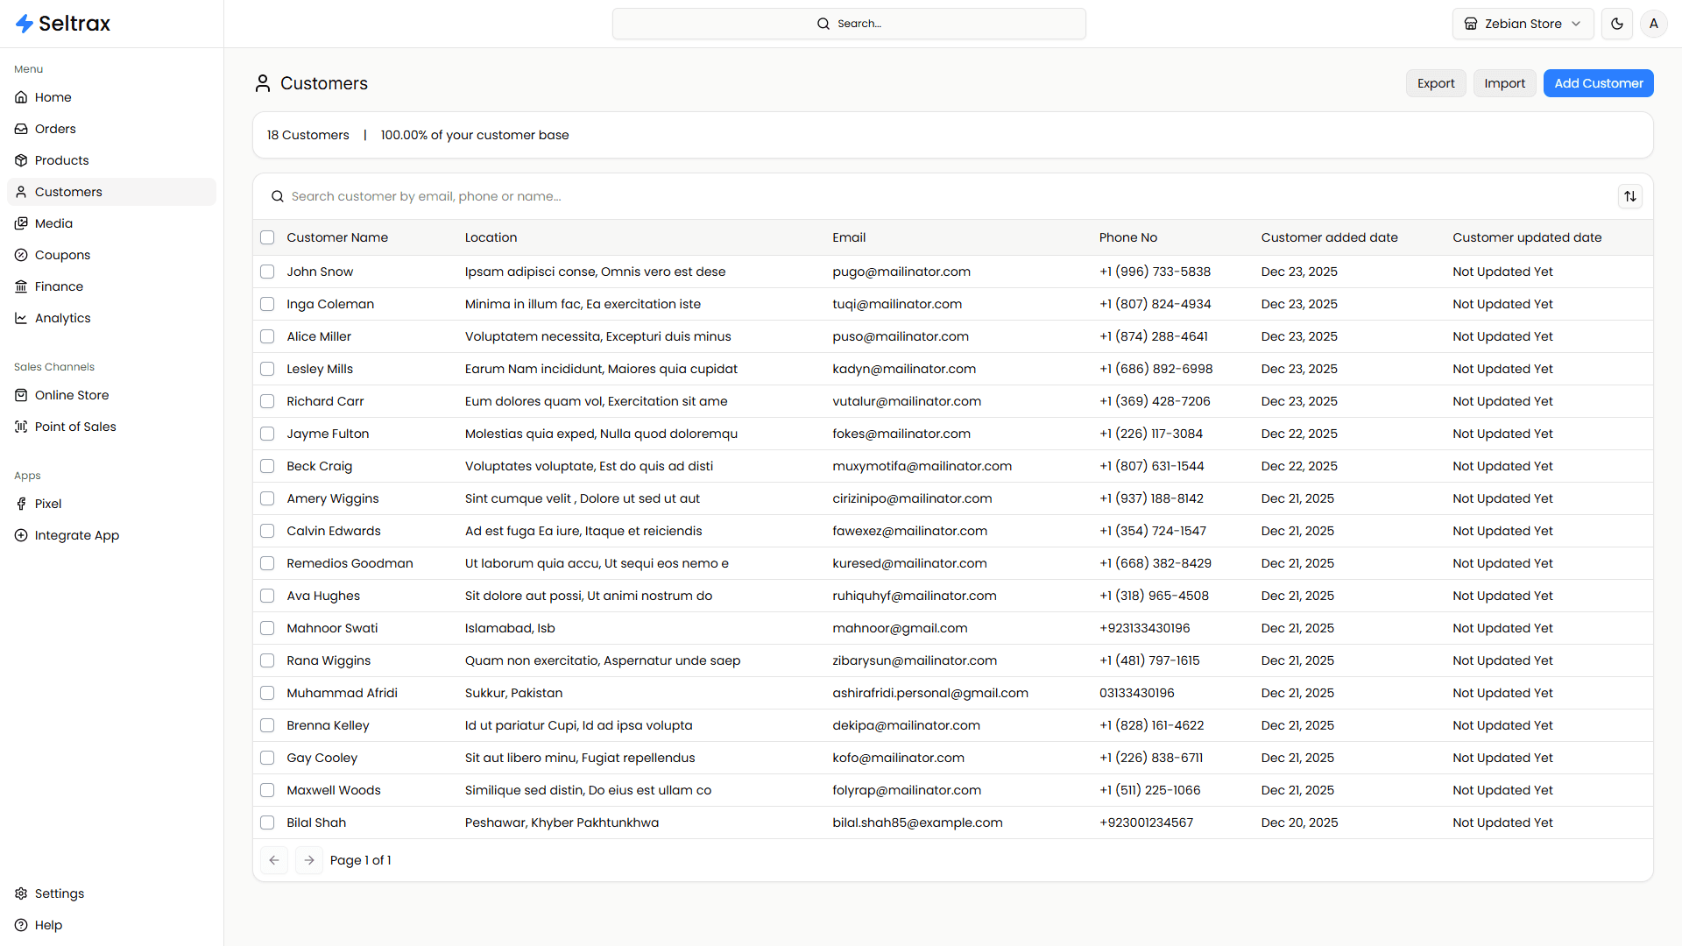
Task: Click phone number +923133430196
Action: coord(1144,628)
